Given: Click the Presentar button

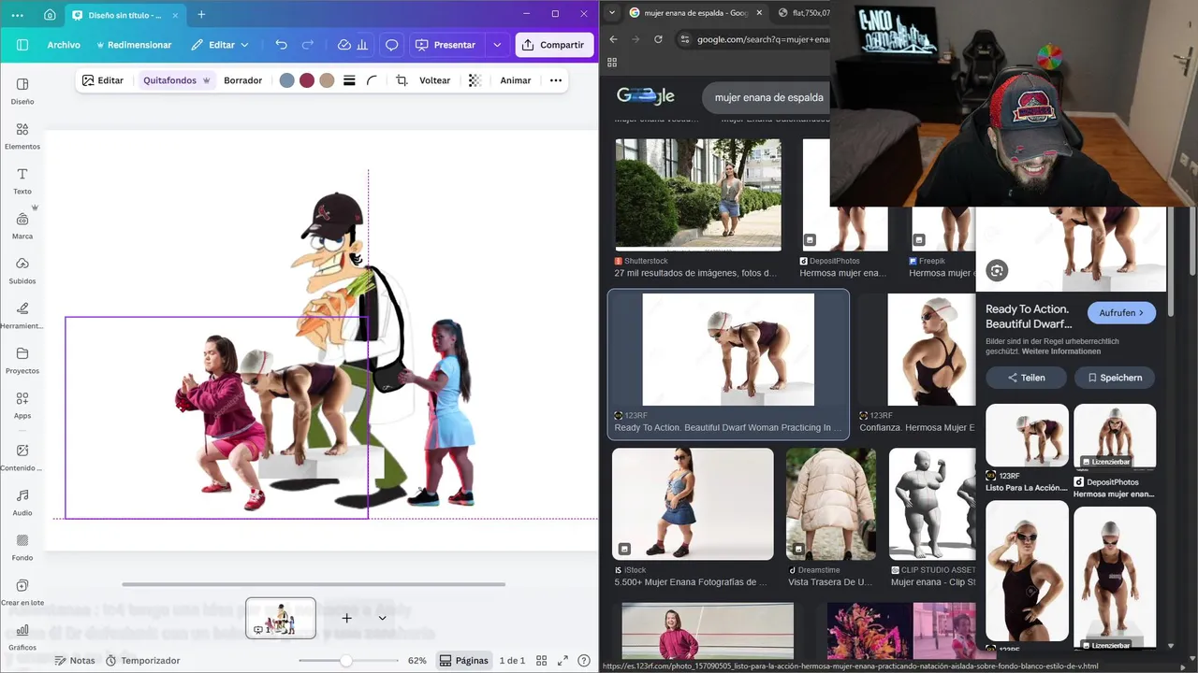Looking at the screenshot, I should [x=446, y=45].
